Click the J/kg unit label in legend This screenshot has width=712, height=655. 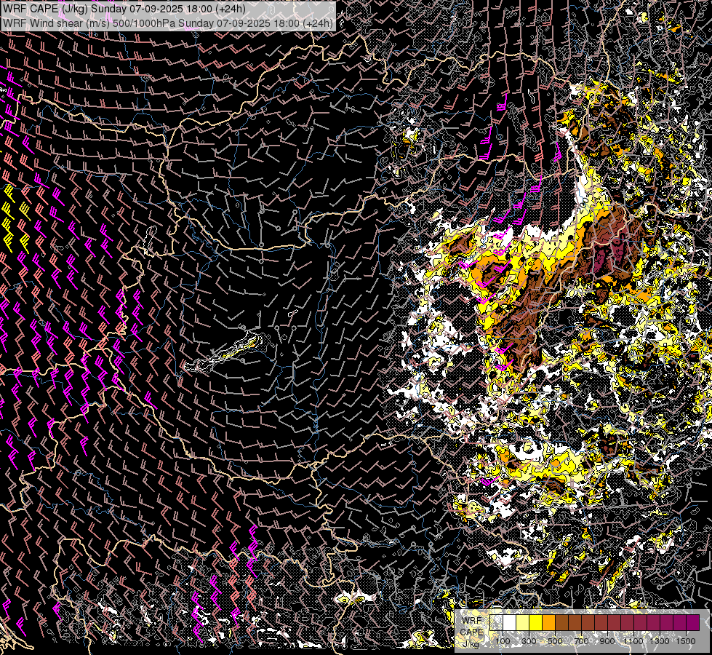tap(471, 643)
